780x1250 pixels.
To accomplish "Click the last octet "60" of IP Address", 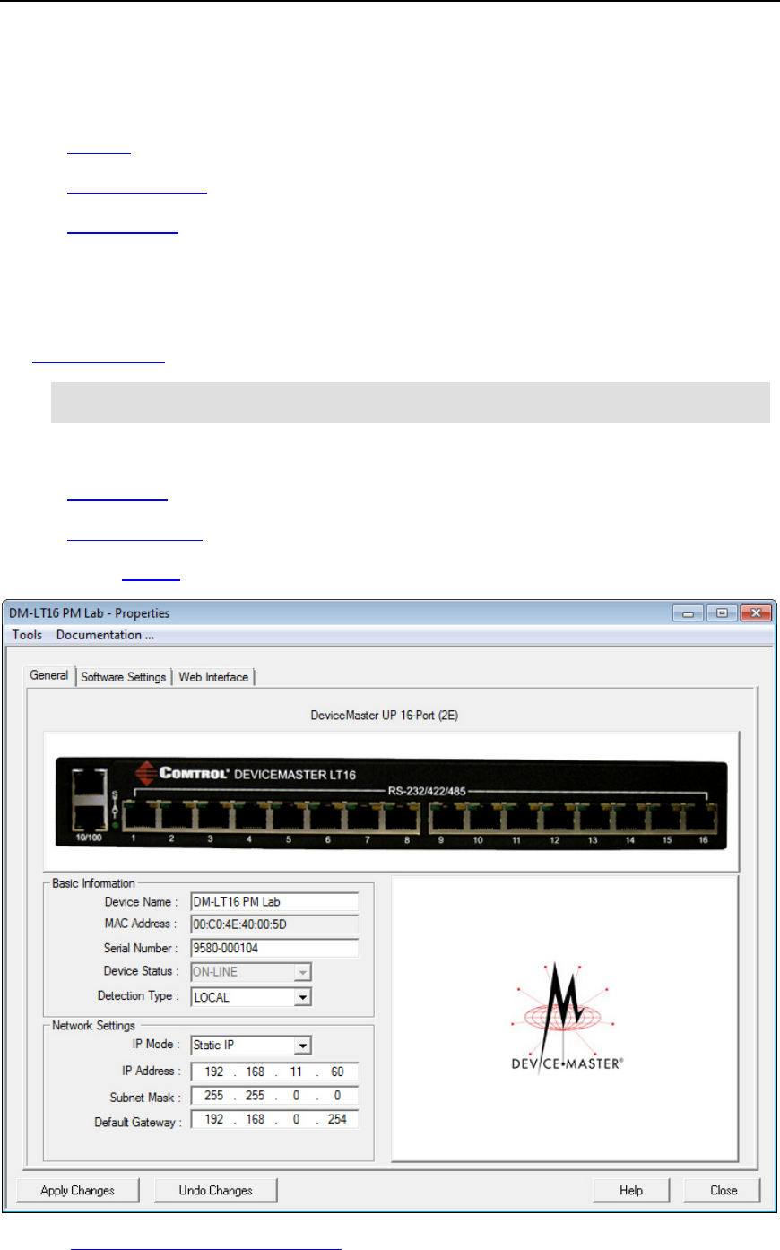I will click(337, 1072).
